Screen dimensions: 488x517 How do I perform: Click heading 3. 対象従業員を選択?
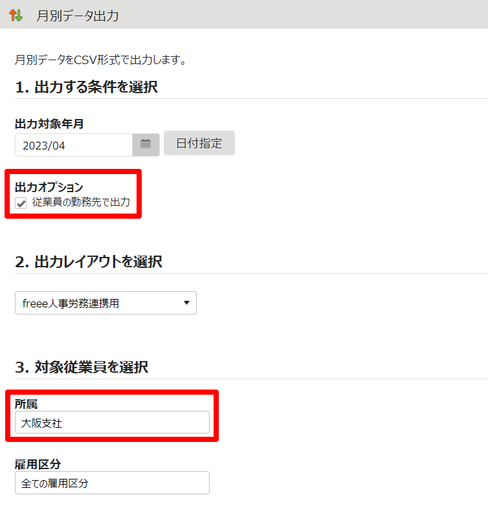(x=82, y=368)
